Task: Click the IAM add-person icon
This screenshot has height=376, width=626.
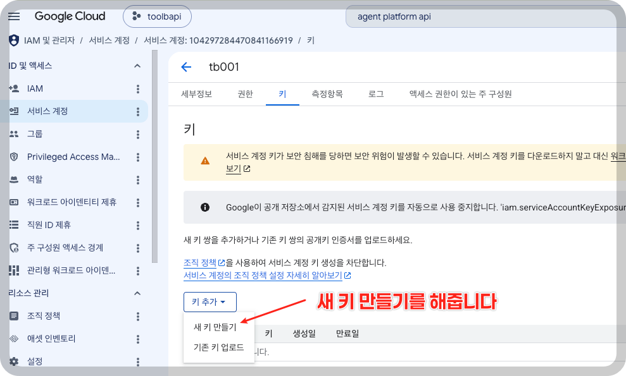Action: [14, 88]
